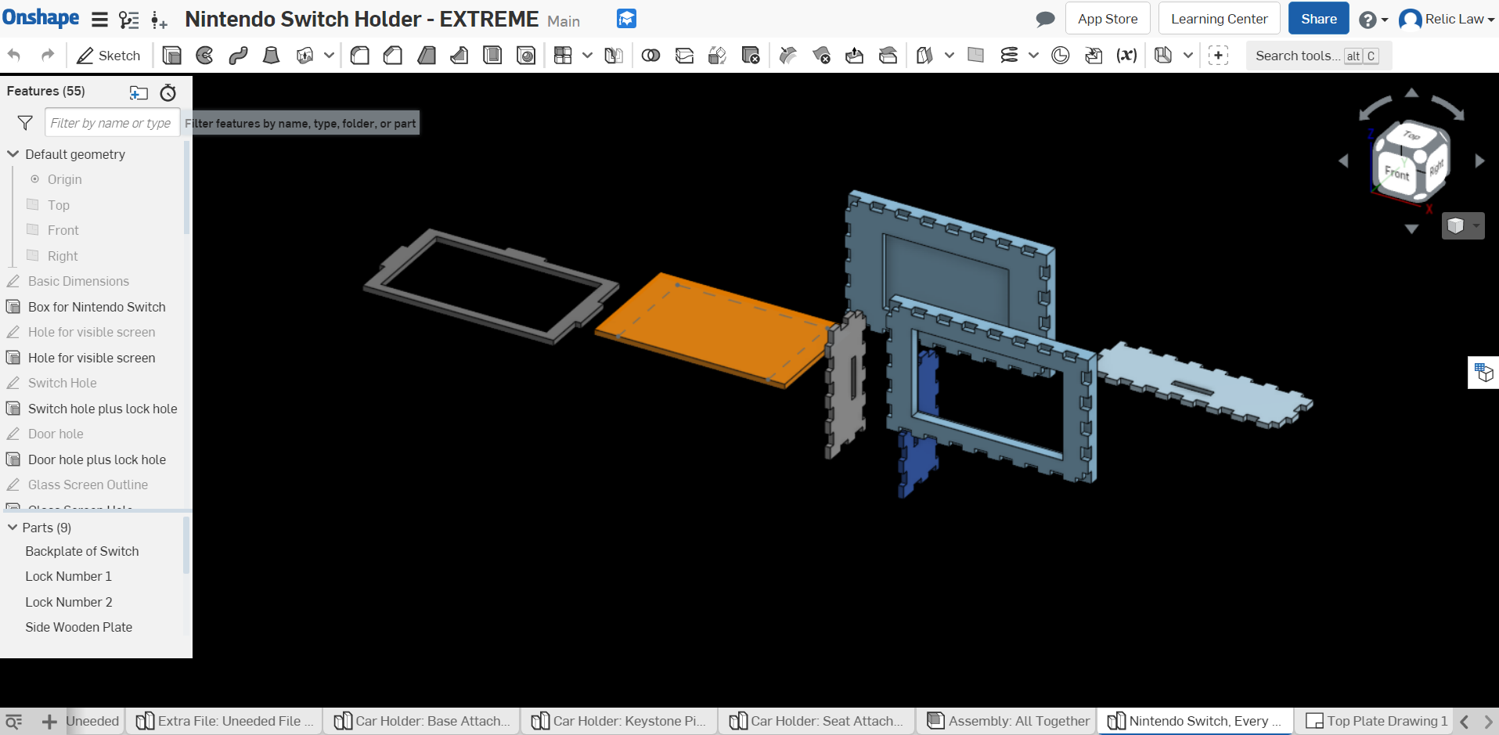This screenshot has width=1499, height=735.
Task: Open the comments speech bubble
Action: 1045,19
